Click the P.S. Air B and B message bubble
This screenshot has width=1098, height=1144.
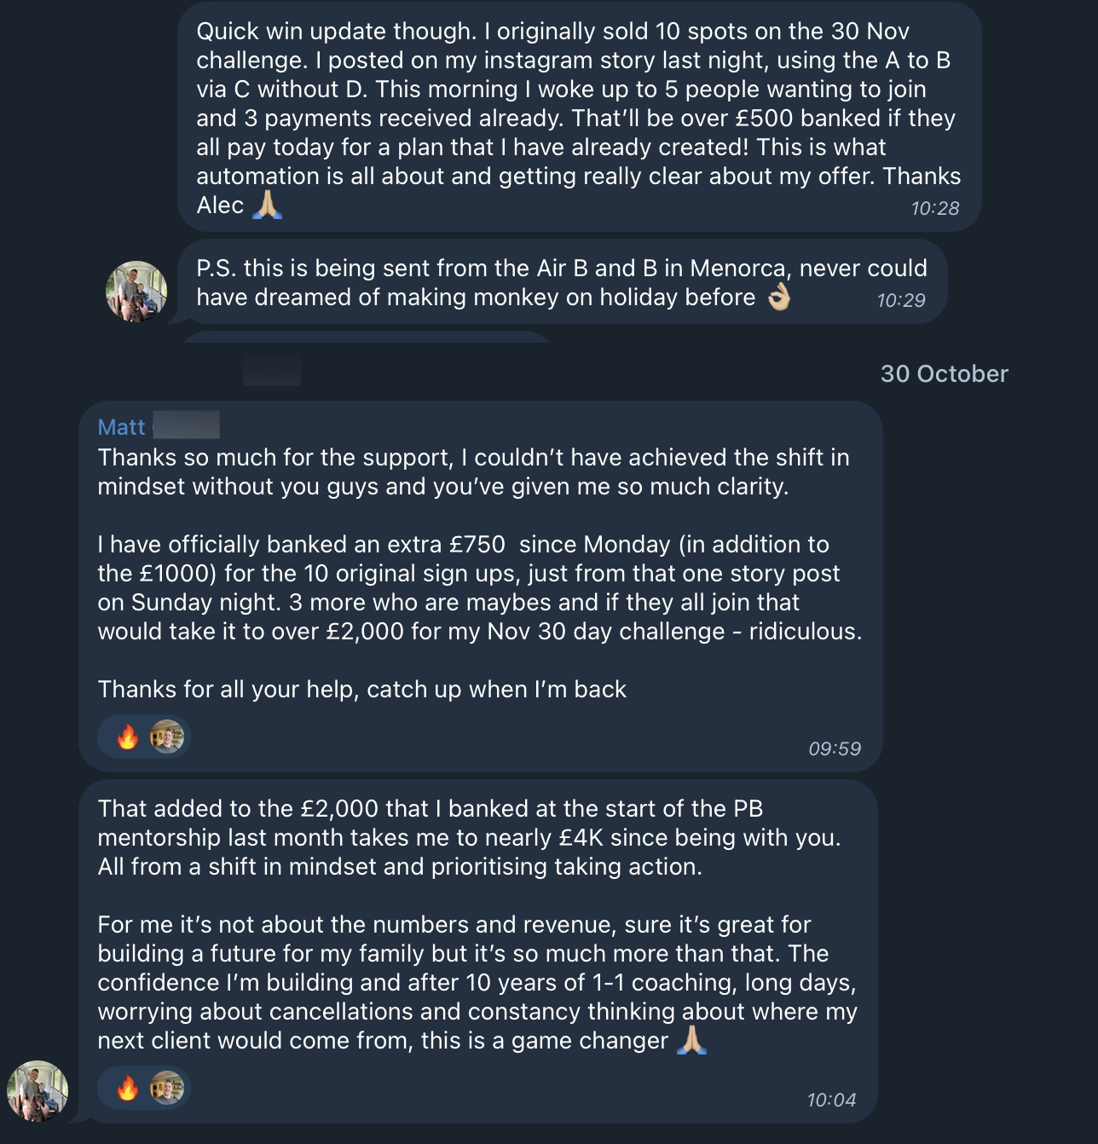(x=563, y=282)
